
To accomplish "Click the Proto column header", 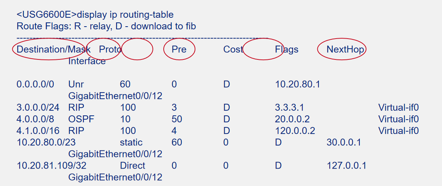I will (x=110, y=49).
